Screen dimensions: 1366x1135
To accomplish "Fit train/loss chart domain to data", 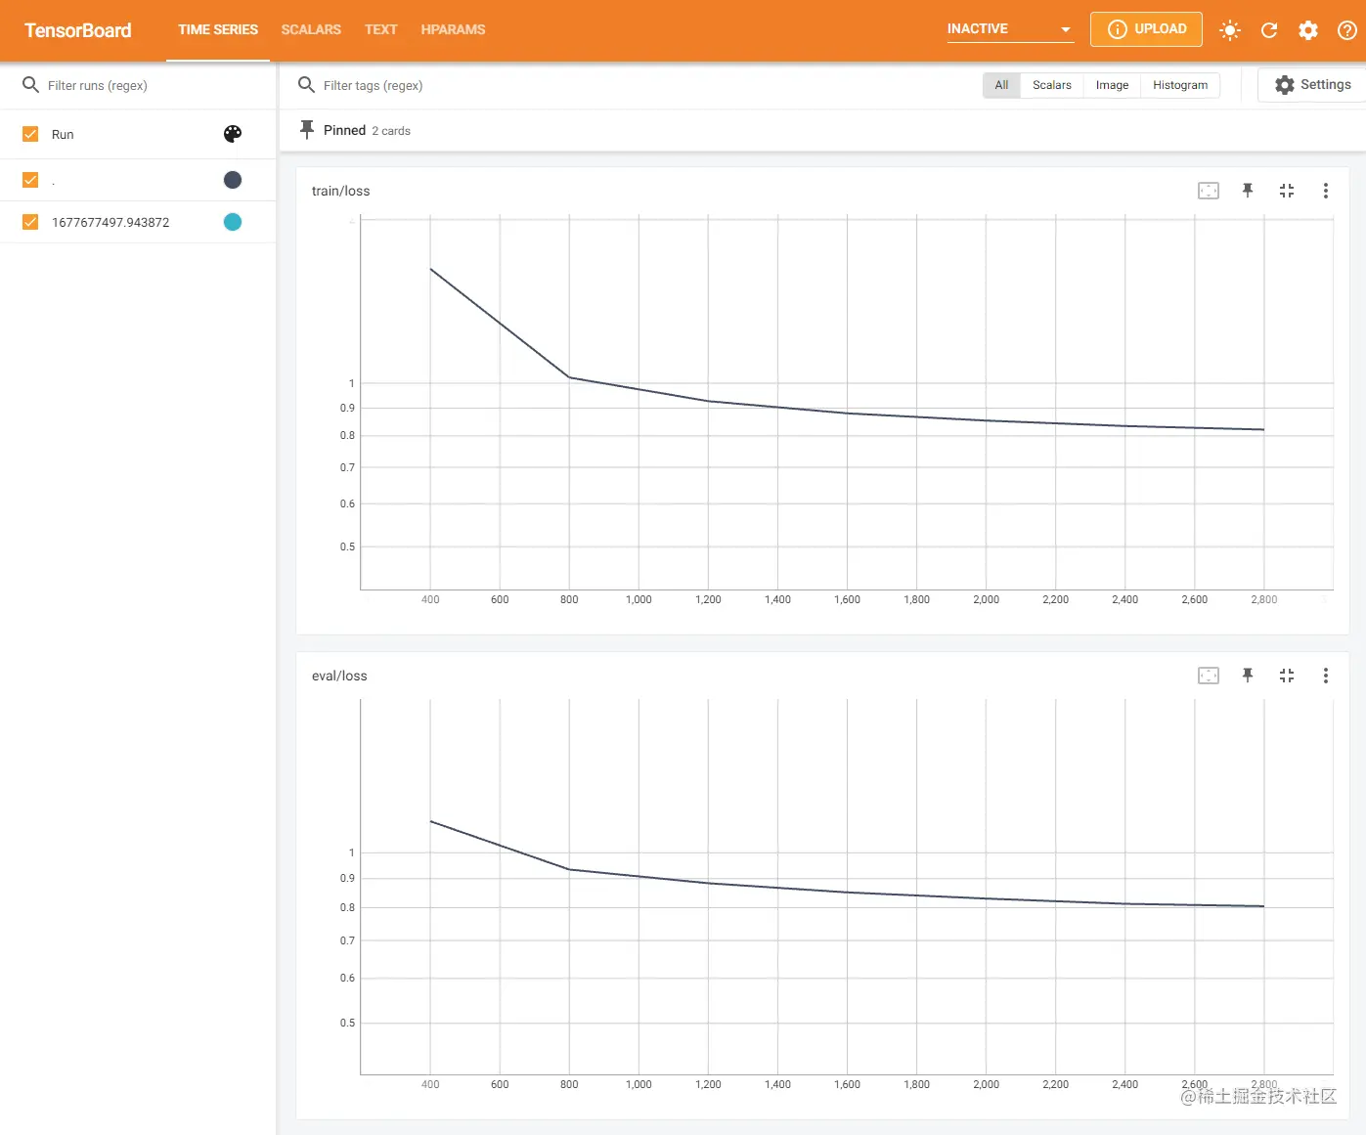I will [x=1209, y=191].
